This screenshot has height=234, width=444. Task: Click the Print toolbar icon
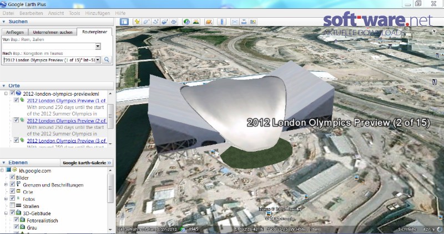244,22
